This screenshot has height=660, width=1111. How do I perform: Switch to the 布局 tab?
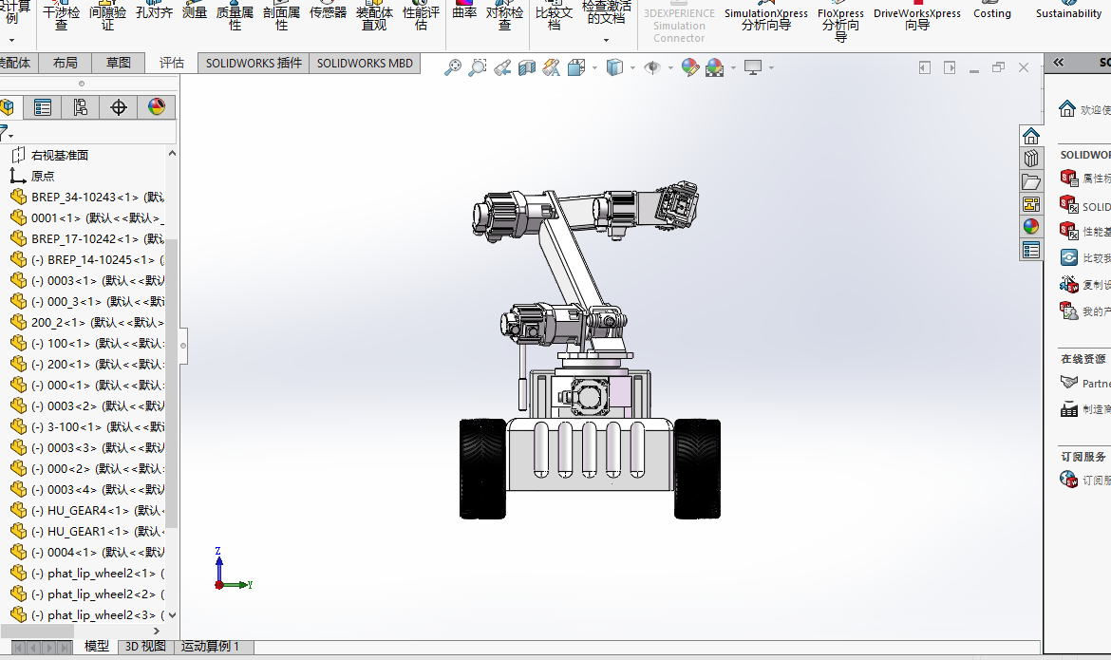coord(66,63)
